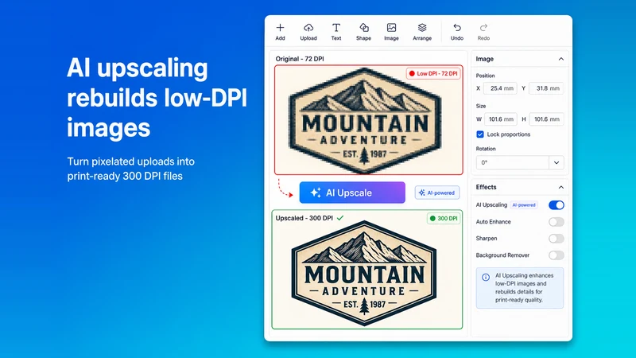Enable the Auto Enhance toggle
The image size is (636, 358).
tap(556, 222)
